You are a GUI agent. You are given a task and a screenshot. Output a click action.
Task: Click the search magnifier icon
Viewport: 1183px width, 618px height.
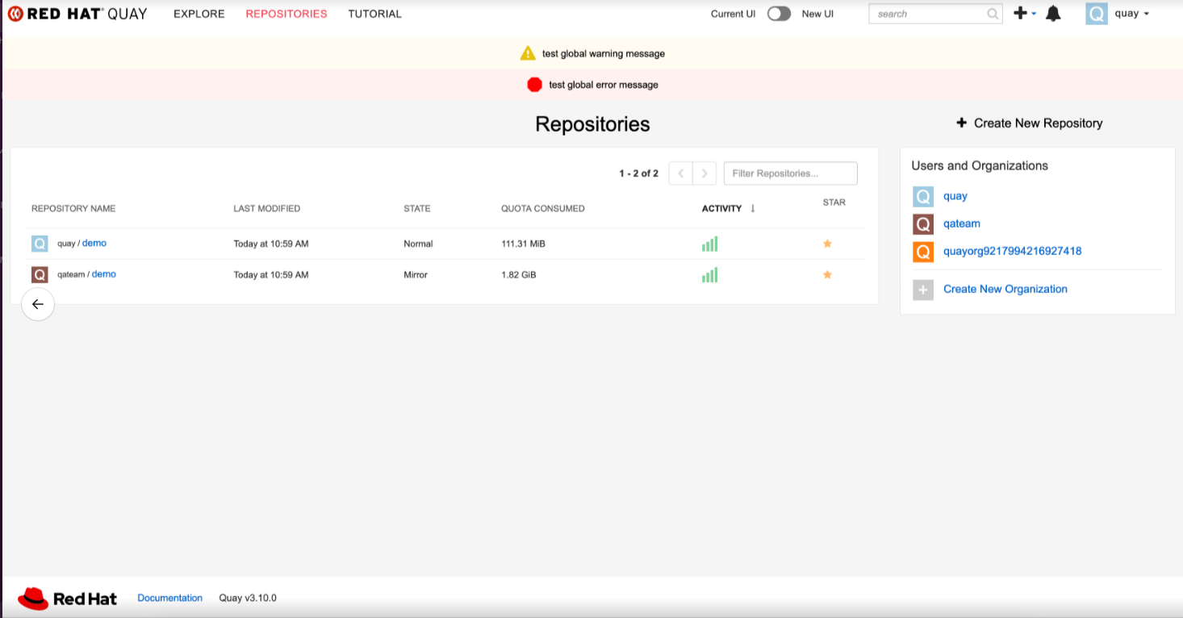pos(993,14)
